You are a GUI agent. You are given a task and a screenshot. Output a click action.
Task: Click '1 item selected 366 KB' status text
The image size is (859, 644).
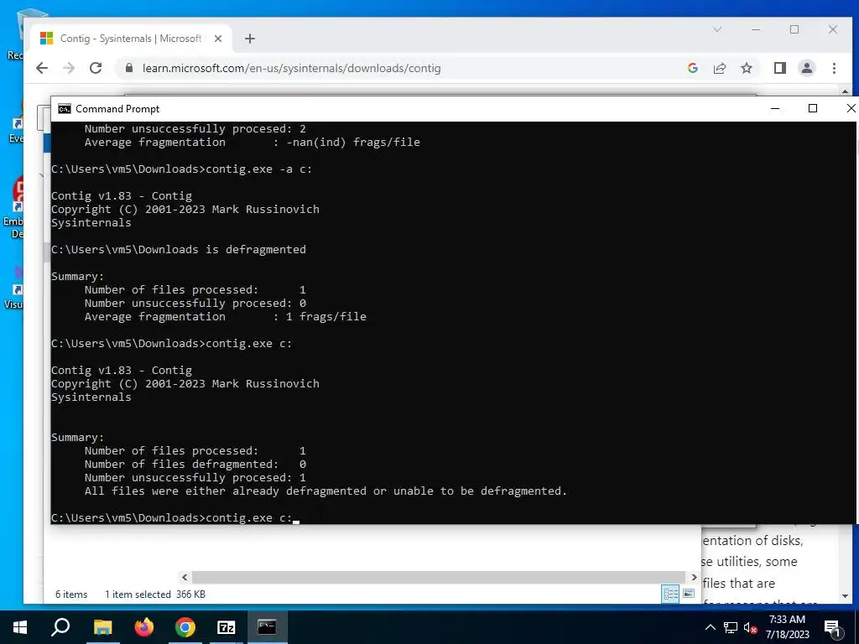click(x=155, y=595)
